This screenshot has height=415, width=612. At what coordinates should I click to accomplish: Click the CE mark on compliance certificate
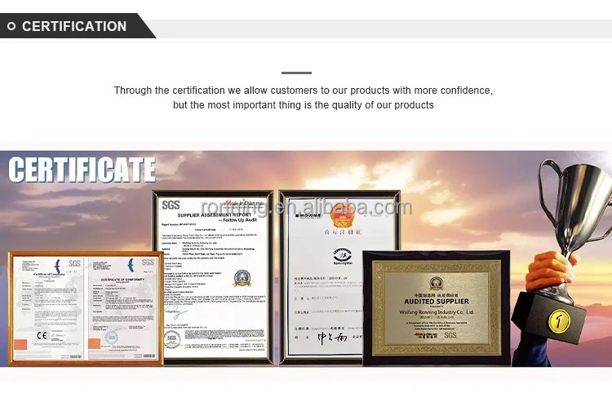point(42,334)
